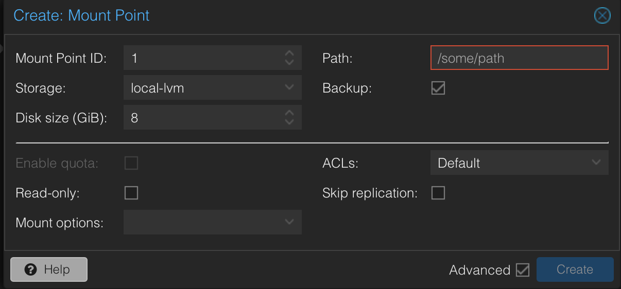The height and width of the screenshot is (289, 621).
Task: Increase Disk size with the up arrow
Action: click(x=289, y=113)
